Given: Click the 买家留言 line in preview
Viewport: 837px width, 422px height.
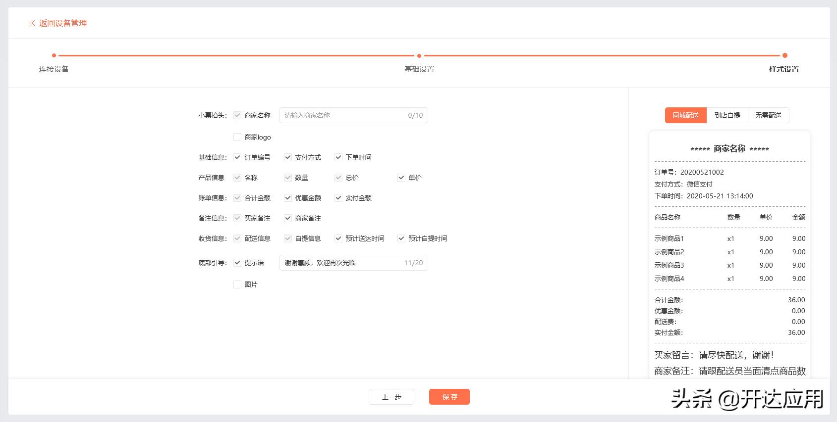Looking at the screenshot, I should click(714, 355).
